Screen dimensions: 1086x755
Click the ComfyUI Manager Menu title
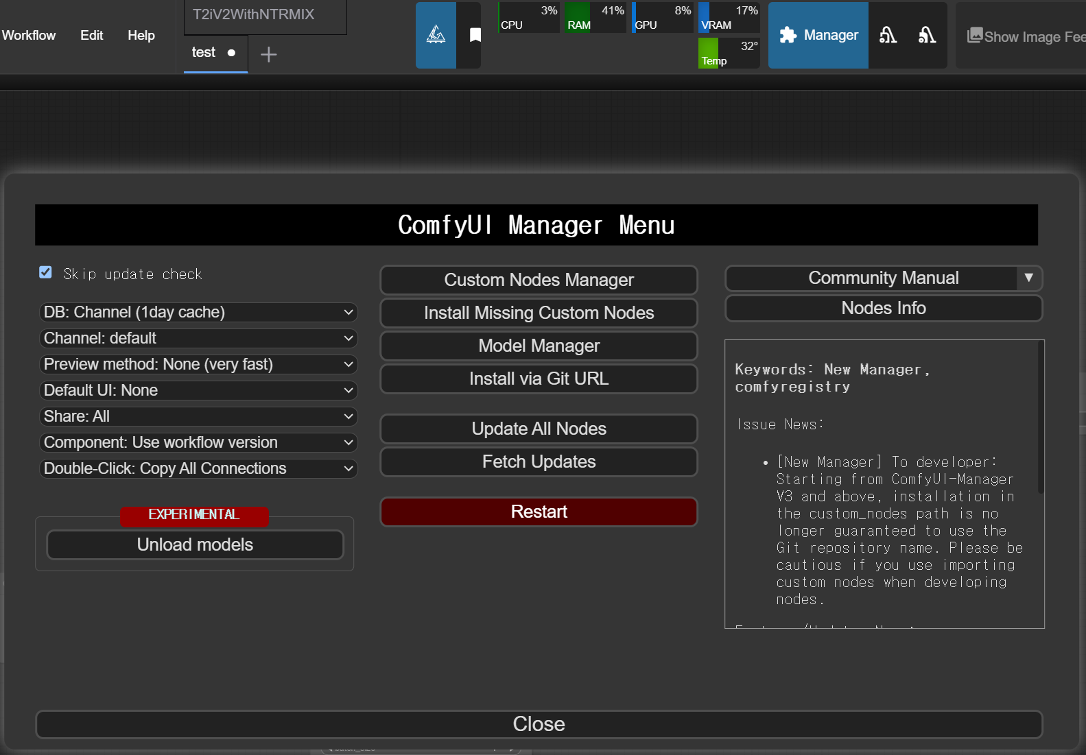click(536, 225)
